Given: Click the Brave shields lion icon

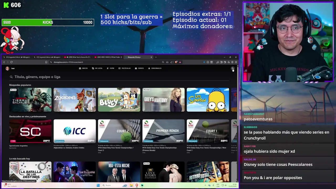Looking at the screenshot, I should click(176, 62).
